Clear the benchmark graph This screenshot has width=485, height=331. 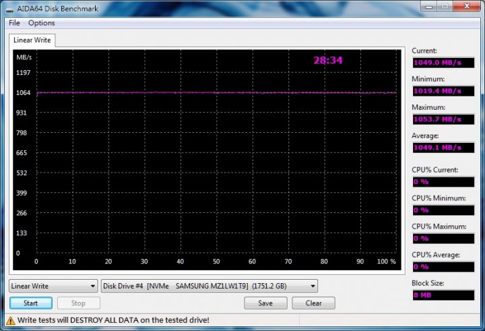pyautogui.click(x=313, y=303)
